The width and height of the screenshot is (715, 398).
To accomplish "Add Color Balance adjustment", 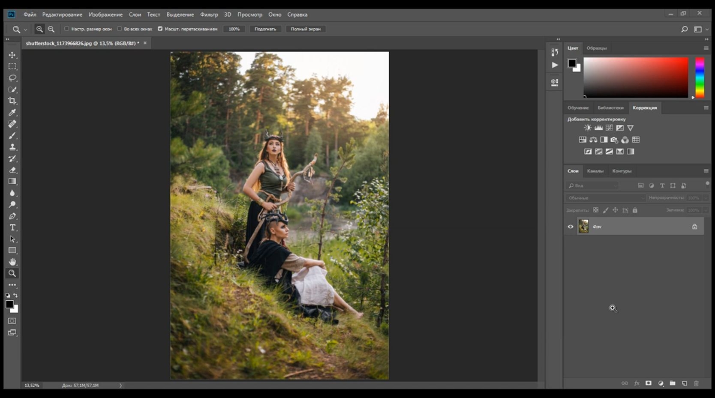I will click(x=593, y=140).
